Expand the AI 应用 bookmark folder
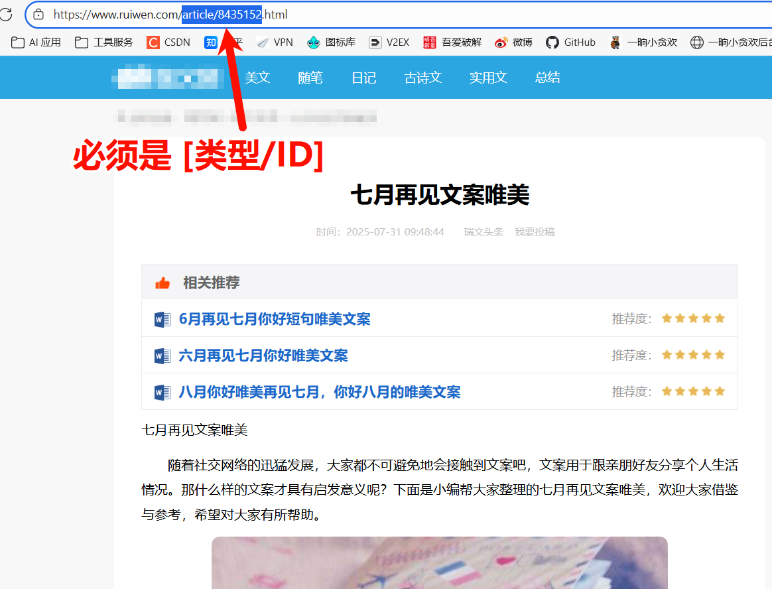 36,42
